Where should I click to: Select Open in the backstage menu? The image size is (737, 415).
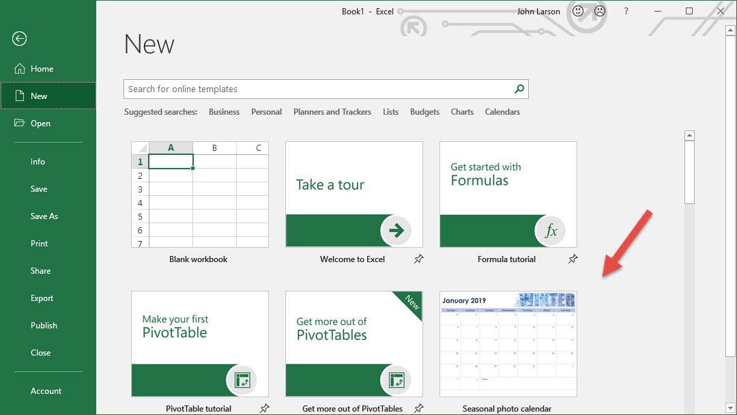(x=40, y=124)
